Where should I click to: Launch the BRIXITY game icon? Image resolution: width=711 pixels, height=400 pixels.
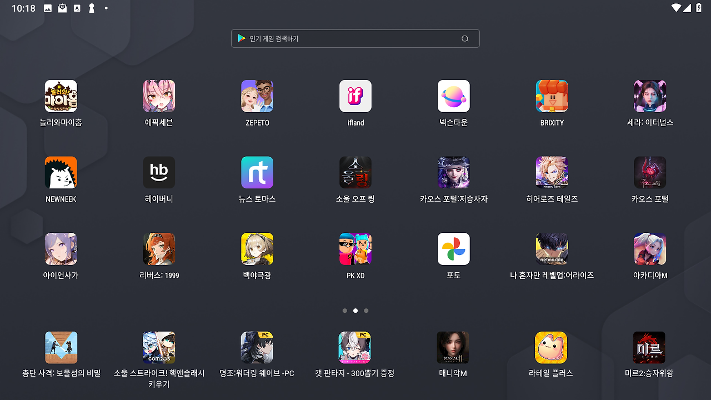[552, 96]
